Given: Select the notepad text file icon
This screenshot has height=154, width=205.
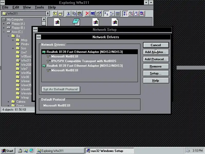Looking at the screenshot, I should tap(76, 22).
